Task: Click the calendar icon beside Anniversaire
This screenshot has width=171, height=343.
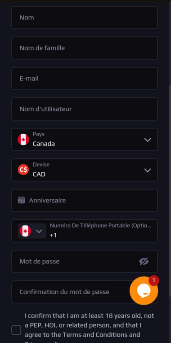Action: tap(21, 200)
